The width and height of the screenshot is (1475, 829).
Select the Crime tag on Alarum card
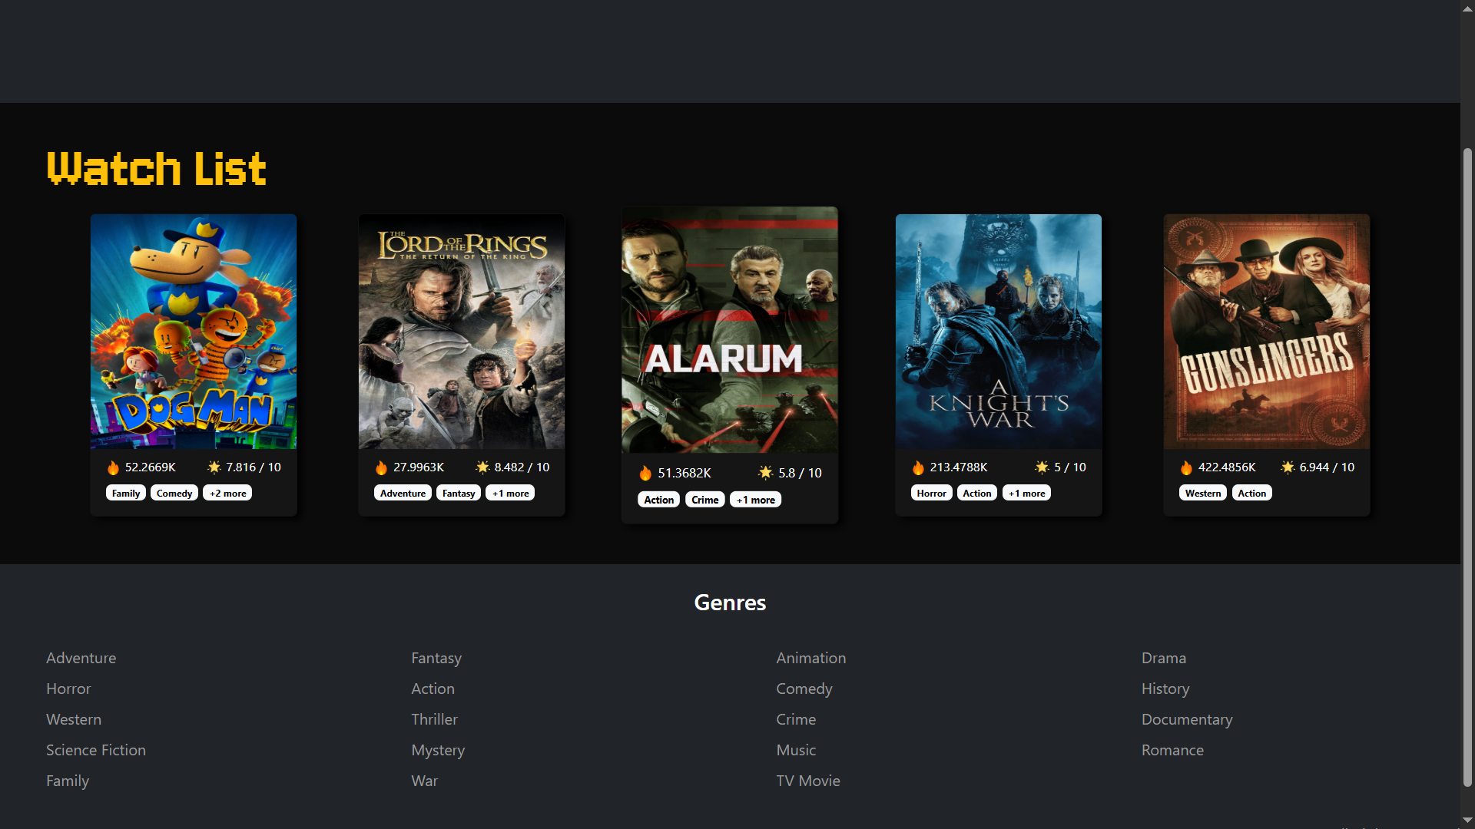(x=704, y=500)
